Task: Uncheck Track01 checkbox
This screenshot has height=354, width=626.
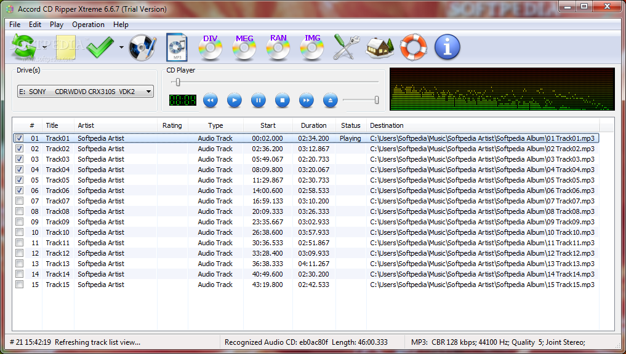Action: tap(19, 138)
